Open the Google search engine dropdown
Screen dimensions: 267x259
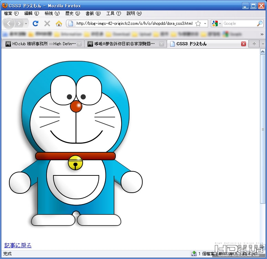217,23
